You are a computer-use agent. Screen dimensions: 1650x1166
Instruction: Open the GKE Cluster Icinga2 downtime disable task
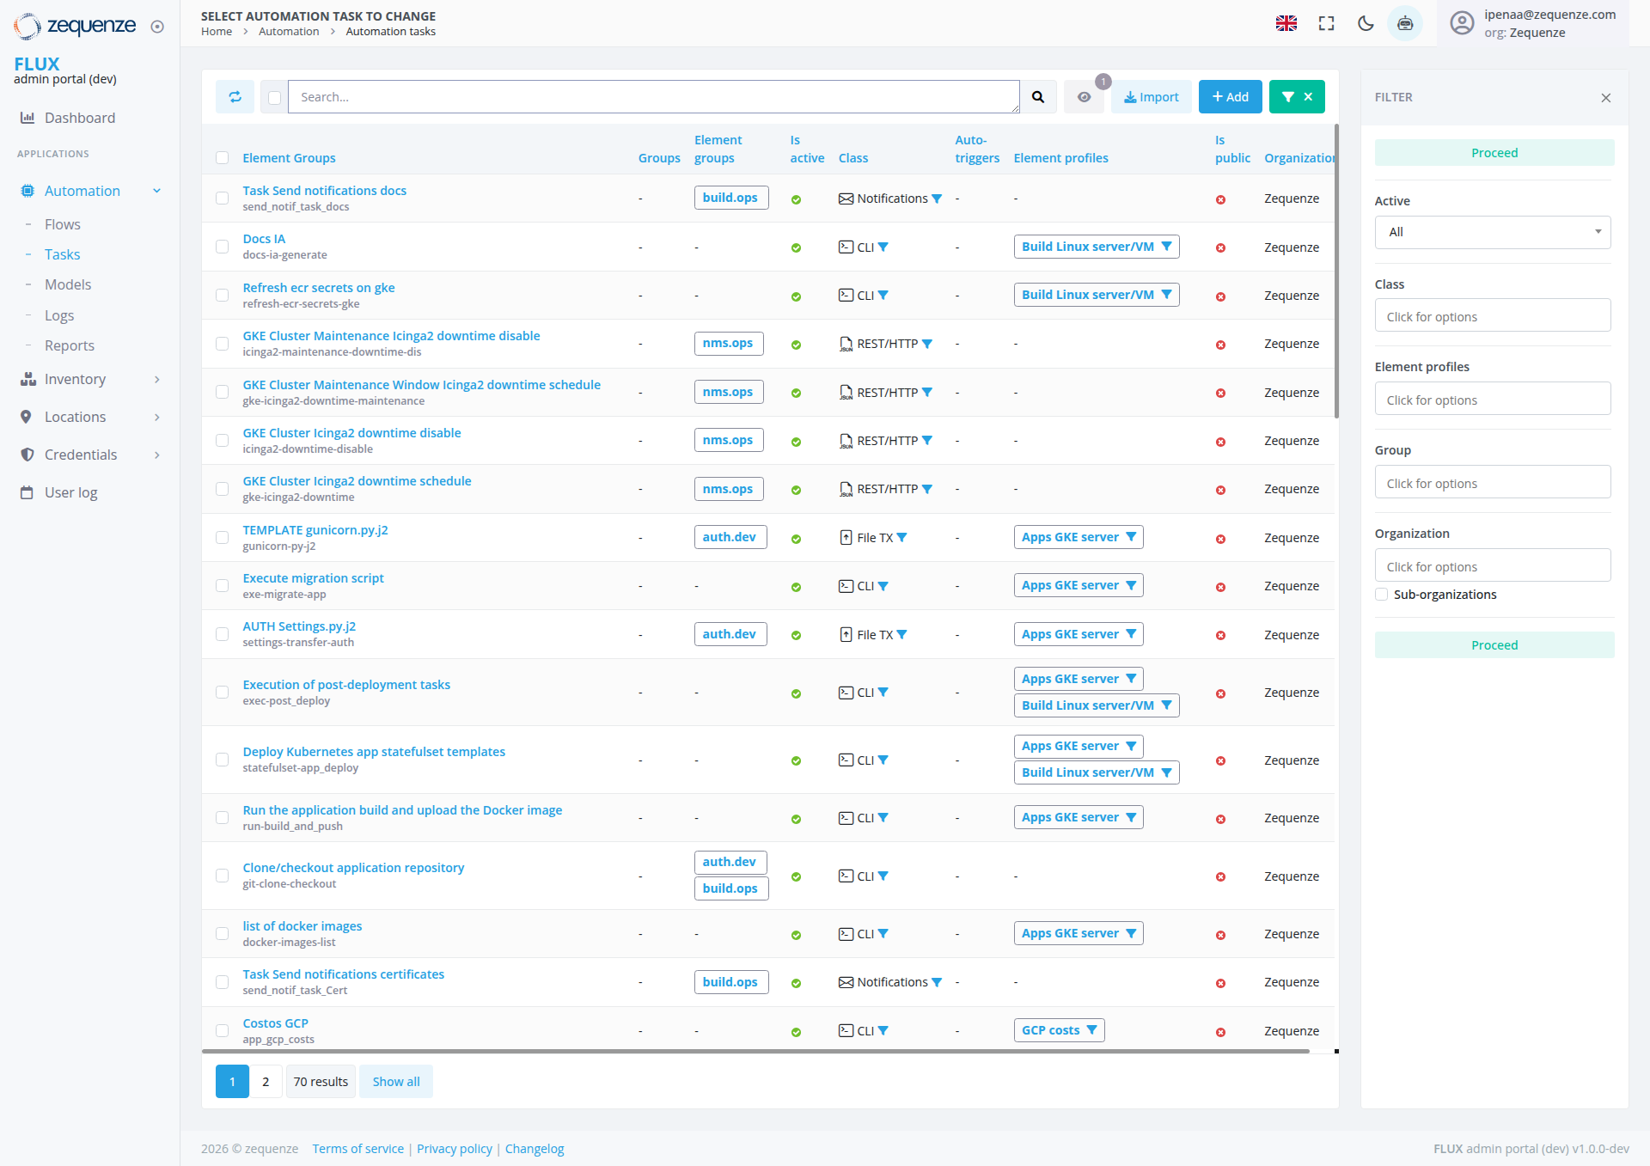point(351,432)
